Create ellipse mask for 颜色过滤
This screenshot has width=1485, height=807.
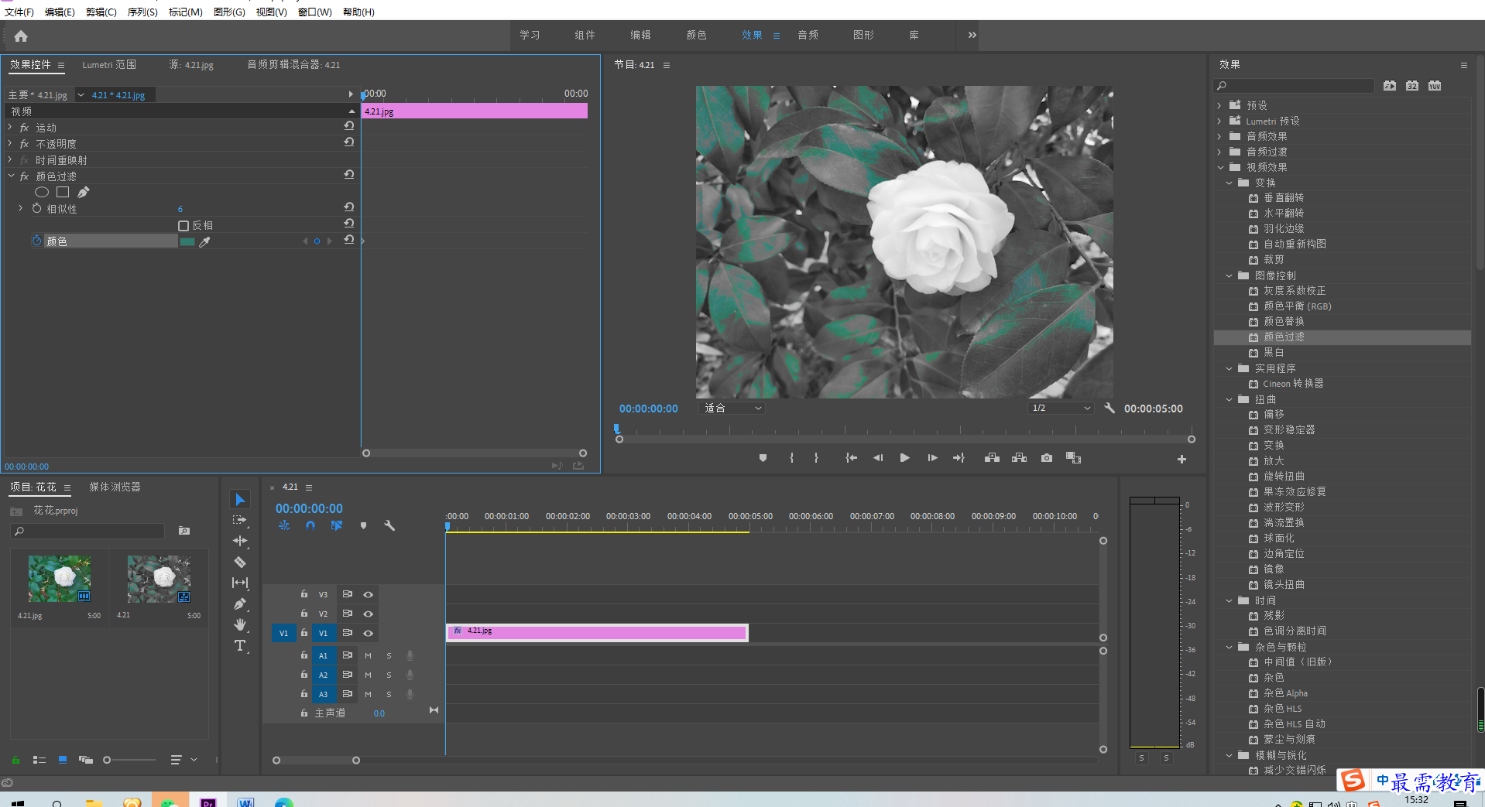(42, 192)
